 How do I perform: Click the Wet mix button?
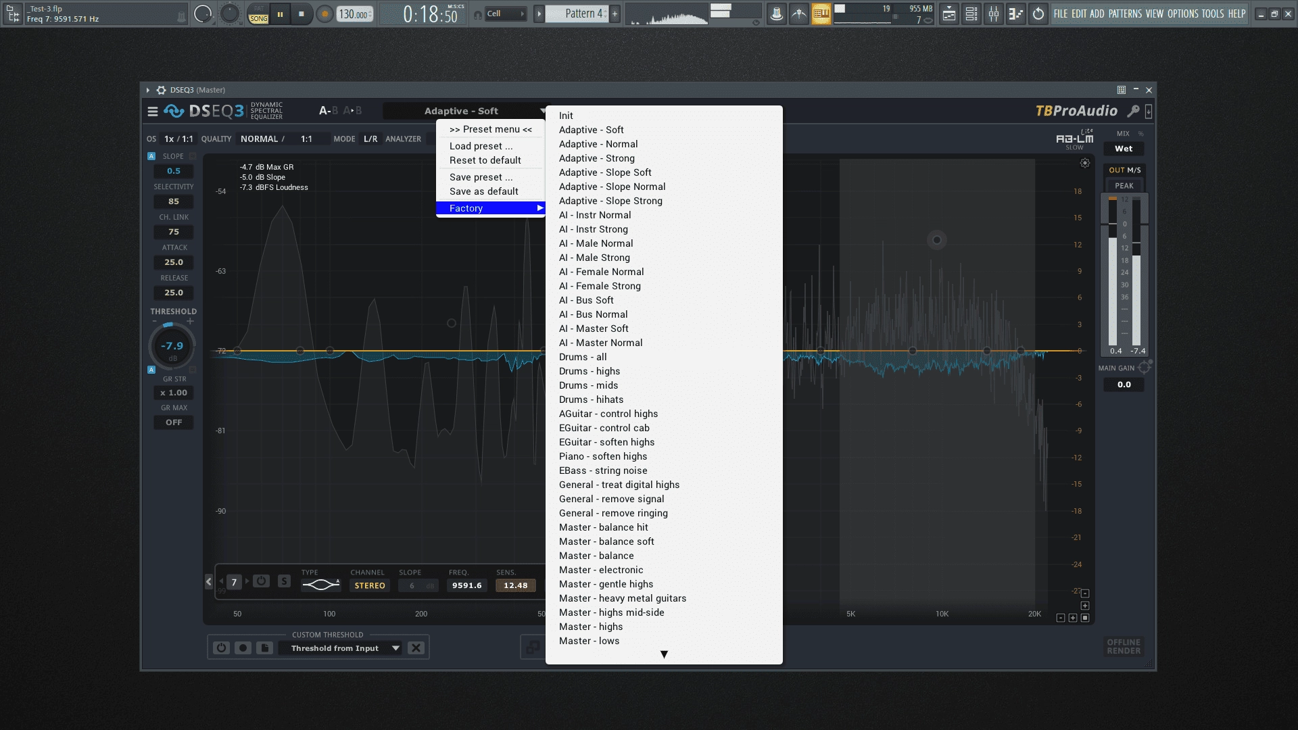coord(1124,149)
